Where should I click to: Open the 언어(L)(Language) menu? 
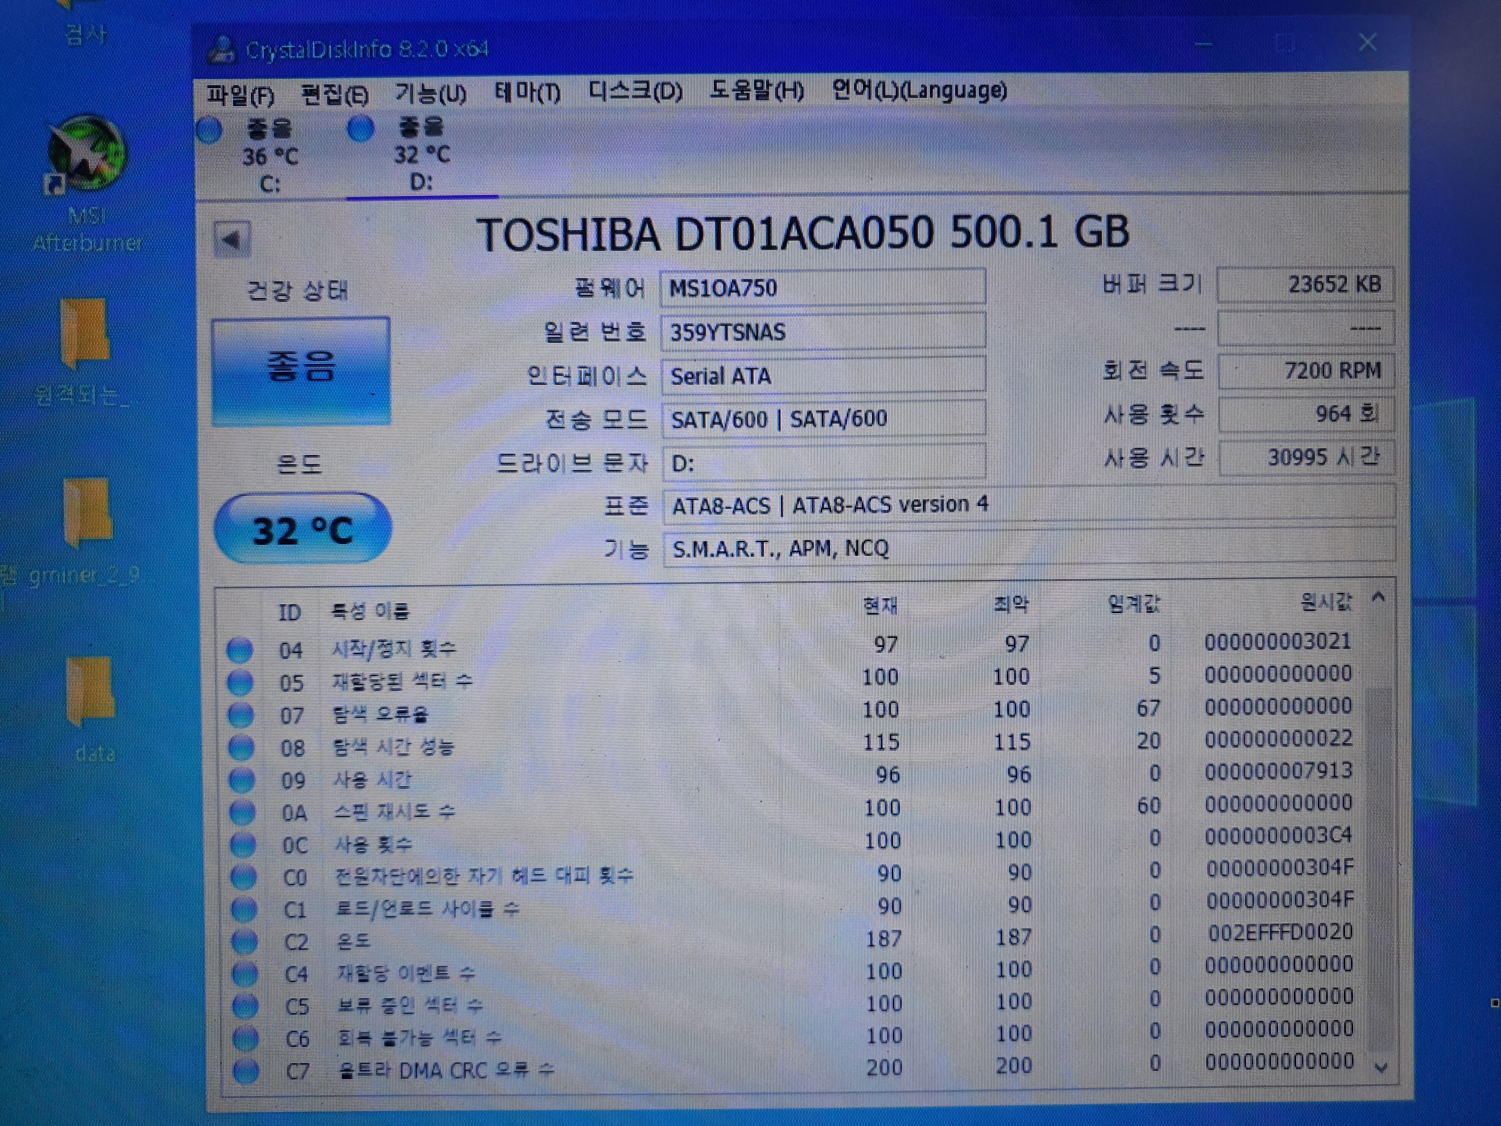(920, 90)
